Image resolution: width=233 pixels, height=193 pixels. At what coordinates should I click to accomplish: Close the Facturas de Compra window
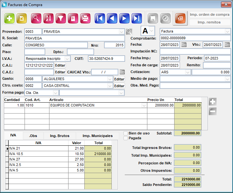226,5
